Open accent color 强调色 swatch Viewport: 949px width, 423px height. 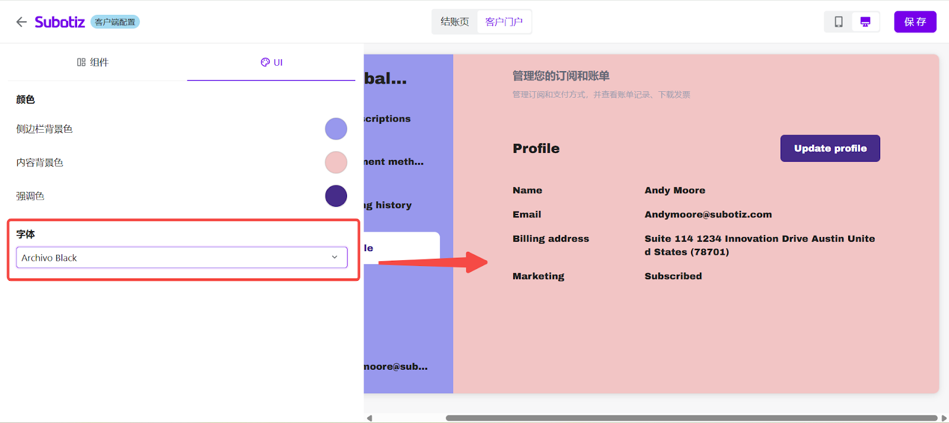(x=336, y=196)
